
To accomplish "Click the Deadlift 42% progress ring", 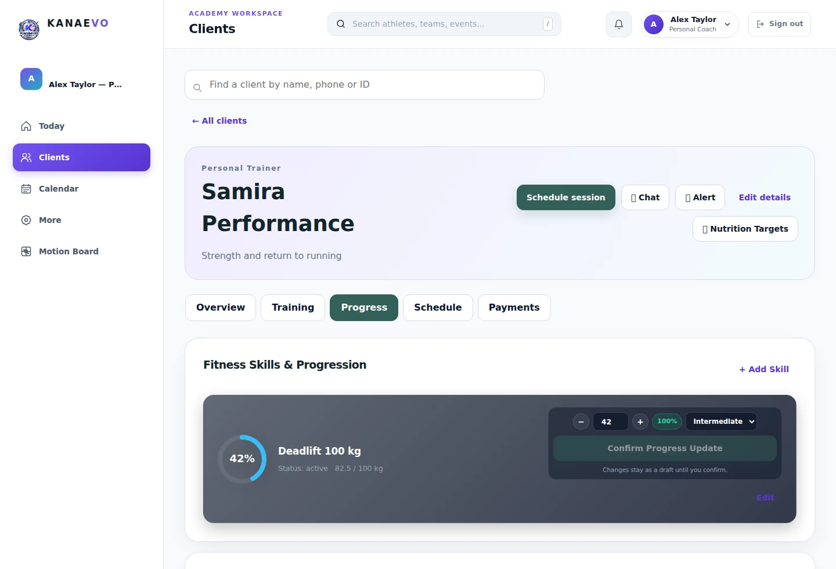I will 242,459.
